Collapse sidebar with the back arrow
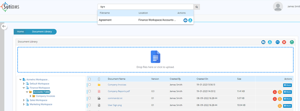300x111 pixels. coord(4,26)
